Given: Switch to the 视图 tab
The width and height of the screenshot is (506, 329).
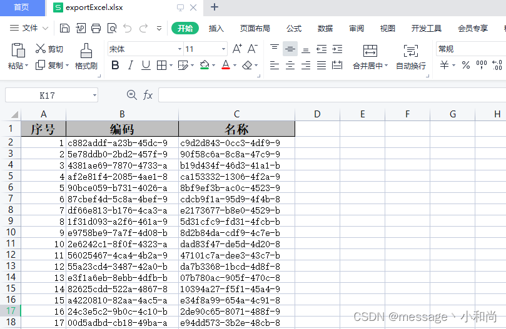Looking at the screenshot, I should (x=388, y=28).
